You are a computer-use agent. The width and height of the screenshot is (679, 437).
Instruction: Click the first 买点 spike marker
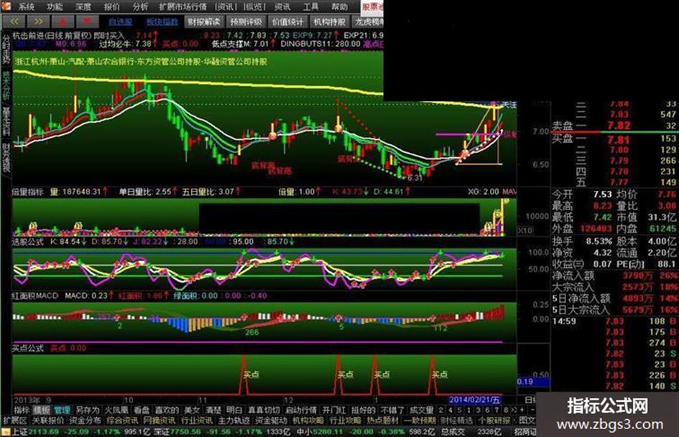pos(251,375)
